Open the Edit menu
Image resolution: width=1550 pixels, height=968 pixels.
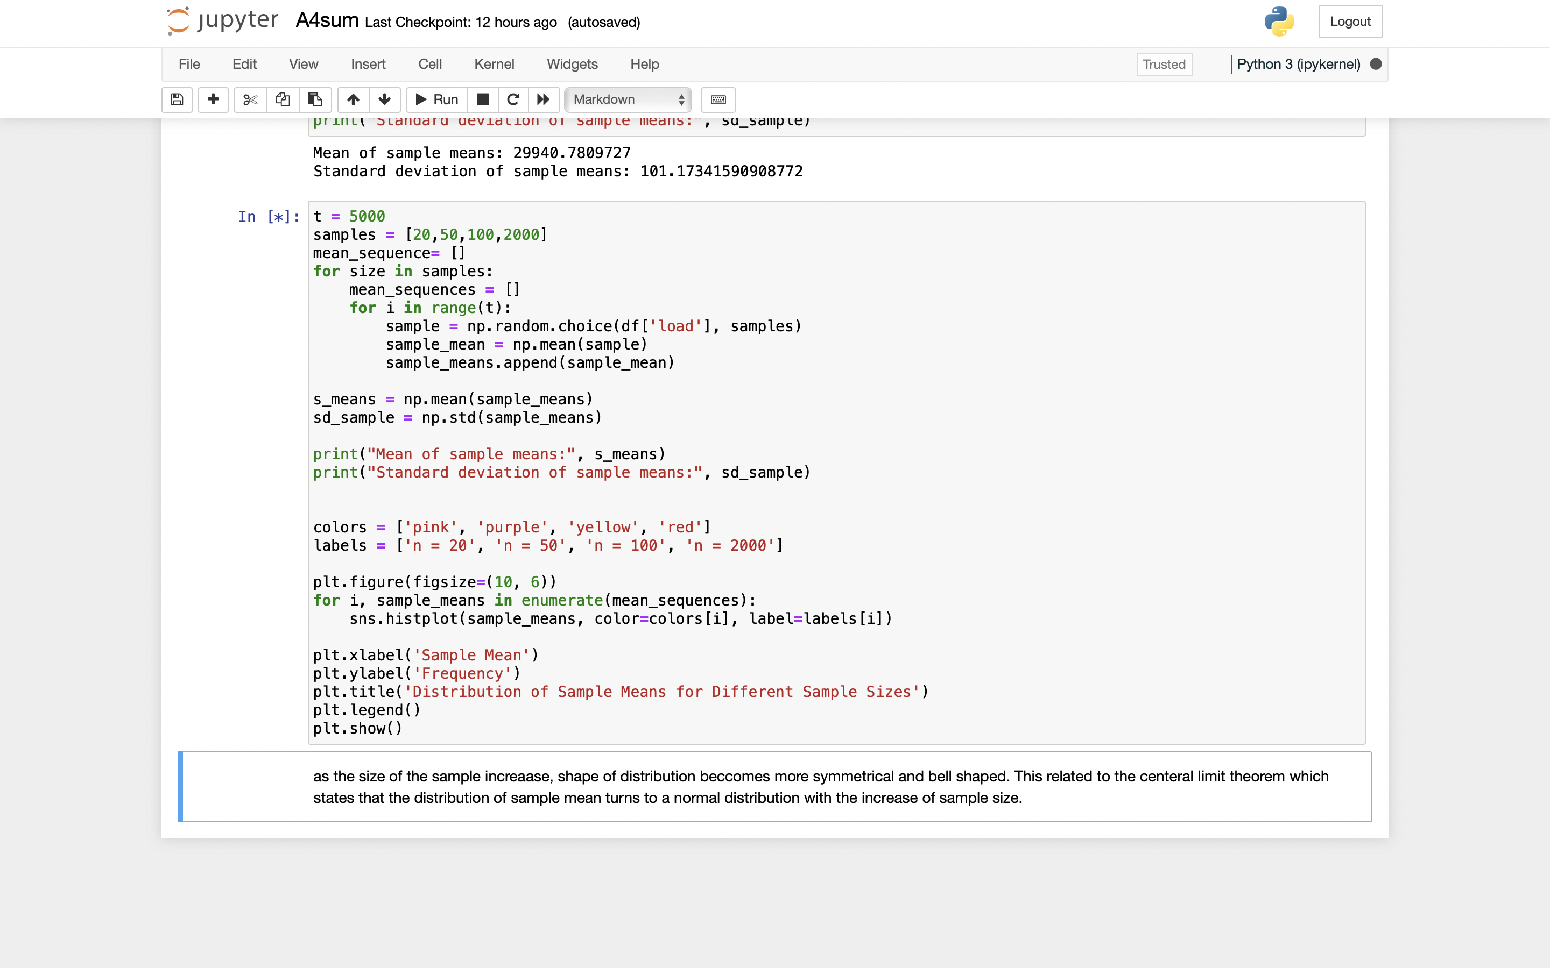244,64
